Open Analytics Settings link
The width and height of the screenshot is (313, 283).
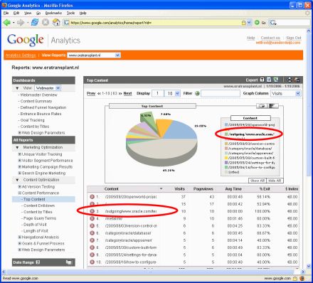coord(21,55)
